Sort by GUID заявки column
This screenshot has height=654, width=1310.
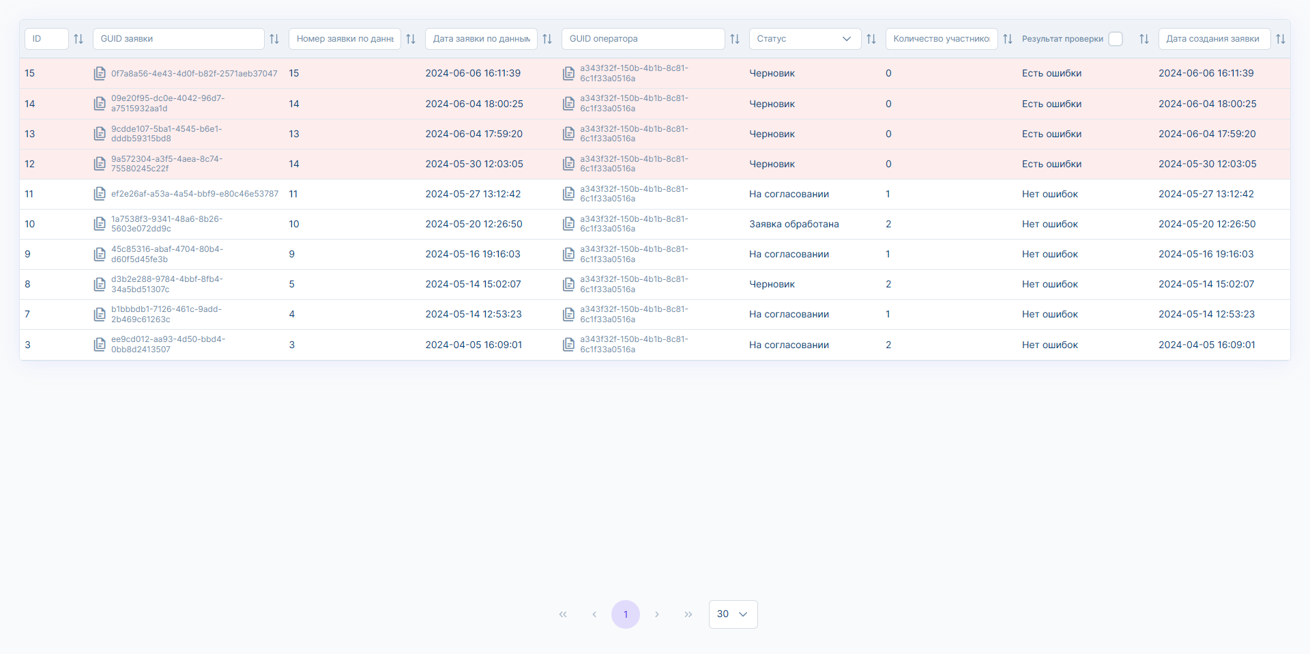coord(274,39)
